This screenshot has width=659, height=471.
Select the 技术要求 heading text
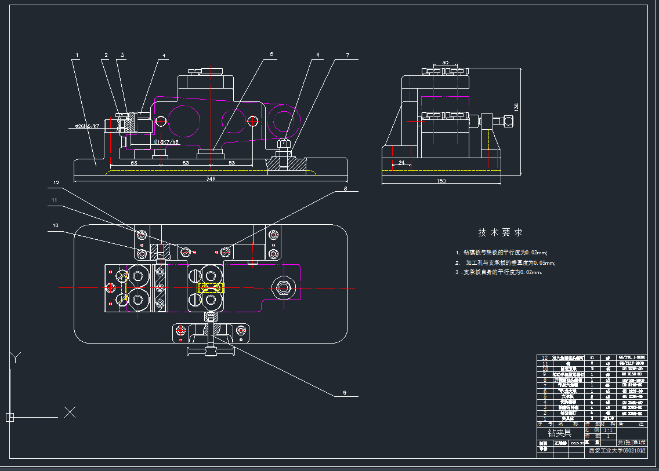[500, 232]
